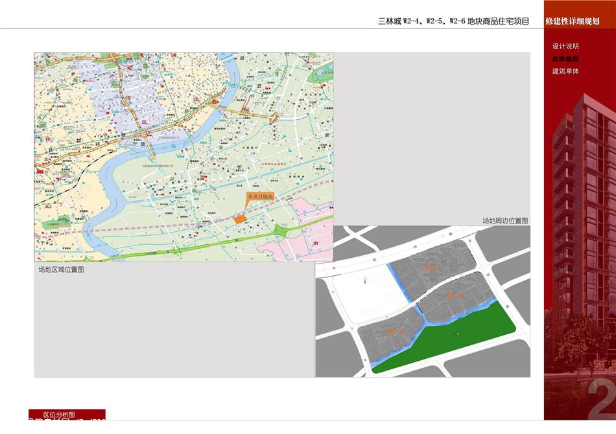
Task: Click the orange project site block on the regional map
Action: (240, 220)
